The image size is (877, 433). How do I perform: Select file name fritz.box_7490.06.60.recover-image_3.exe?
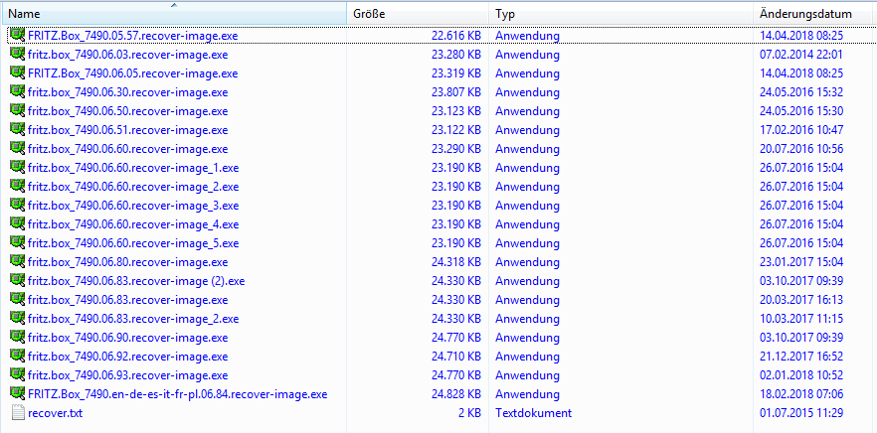133,206
